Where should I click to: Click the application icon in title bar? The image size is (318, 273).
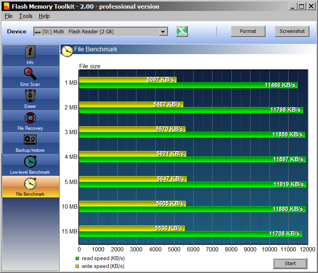click(x=6, y=6)
